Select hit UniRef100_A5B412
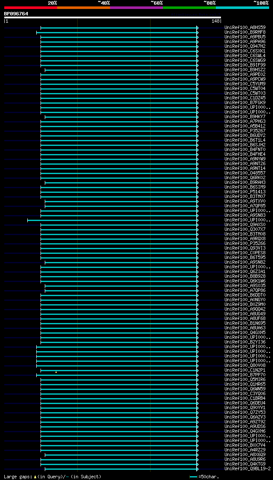The width and height of the screenshot is (273, 480). point(245,126)
